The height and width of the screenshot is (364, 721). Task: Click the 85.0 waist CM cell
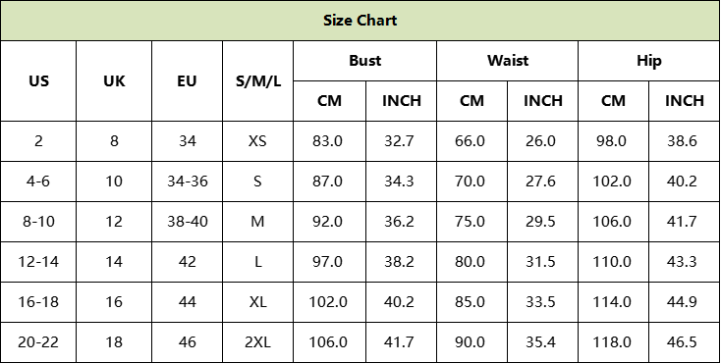point(472,302)
